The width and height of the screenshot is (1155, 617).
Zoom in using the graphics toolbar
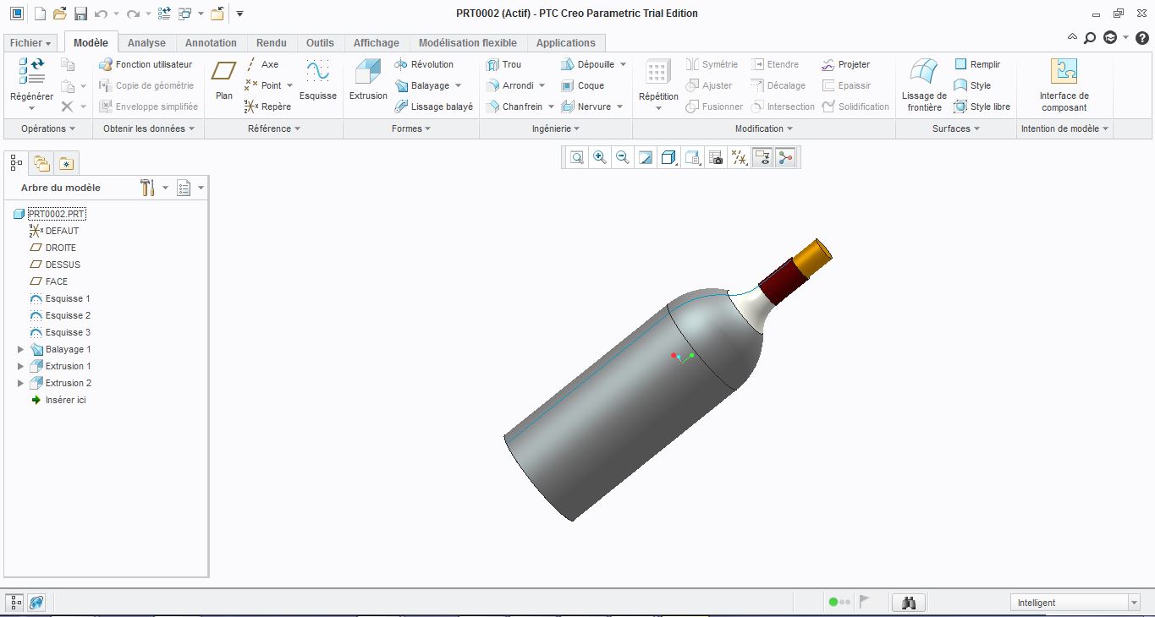(x=600, y=157)
